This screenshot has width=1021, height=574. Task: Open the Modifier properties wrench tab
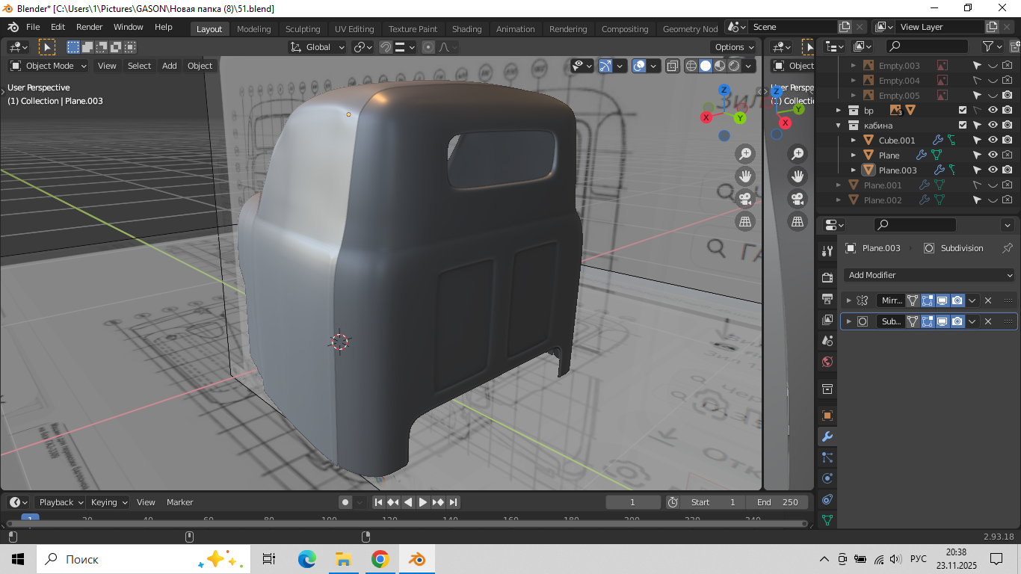click(x=827, y=436)
